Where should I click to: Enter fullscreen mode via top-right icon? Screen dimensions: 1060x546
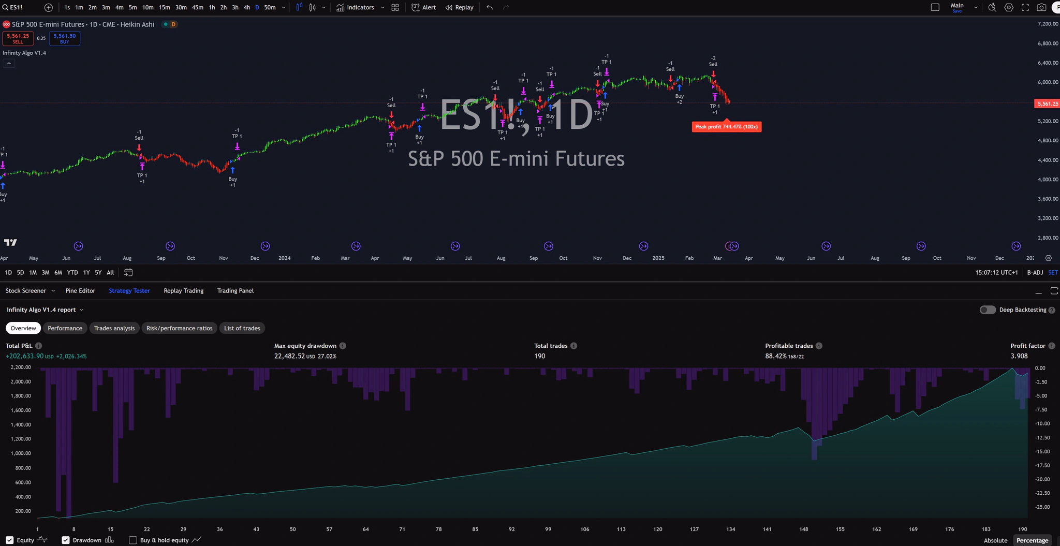(x=1025, y=7)
